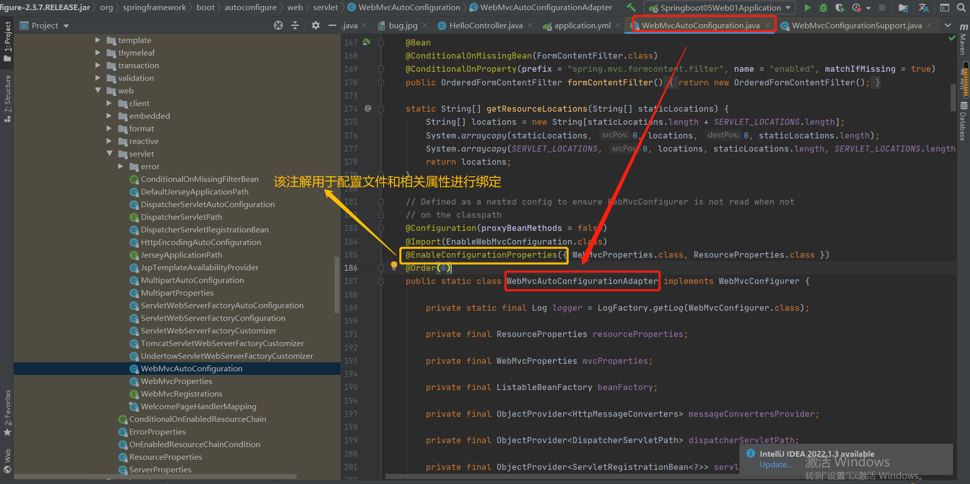Click the Translate icon in the toolbar
This screenshot has height=484, width=970.
(924, 8)
